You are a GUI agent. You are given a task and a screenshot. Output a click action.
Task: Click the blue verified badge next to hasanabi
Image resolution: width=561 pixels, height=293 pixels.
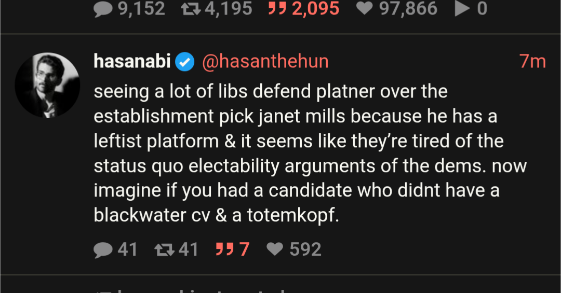pyautogui.click(x=184, y=62)
